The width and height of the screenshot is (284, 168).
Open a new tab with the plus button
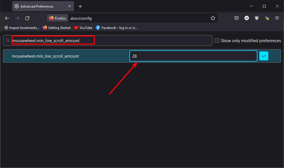(80, 6)
